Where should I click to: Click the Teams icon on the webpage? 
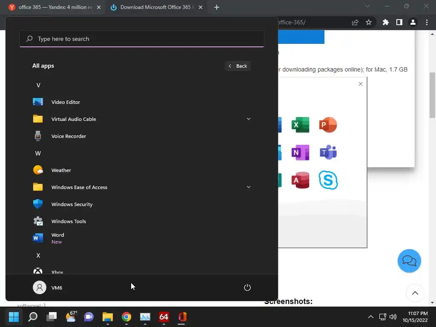coord(328,152)
